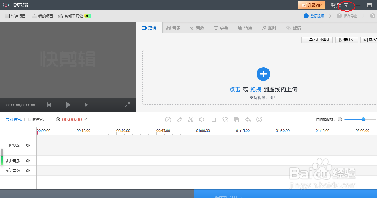Viewport: 377px width, 198px height.
Task: Open the 滤镜 tab
Action: coord(293,28)
